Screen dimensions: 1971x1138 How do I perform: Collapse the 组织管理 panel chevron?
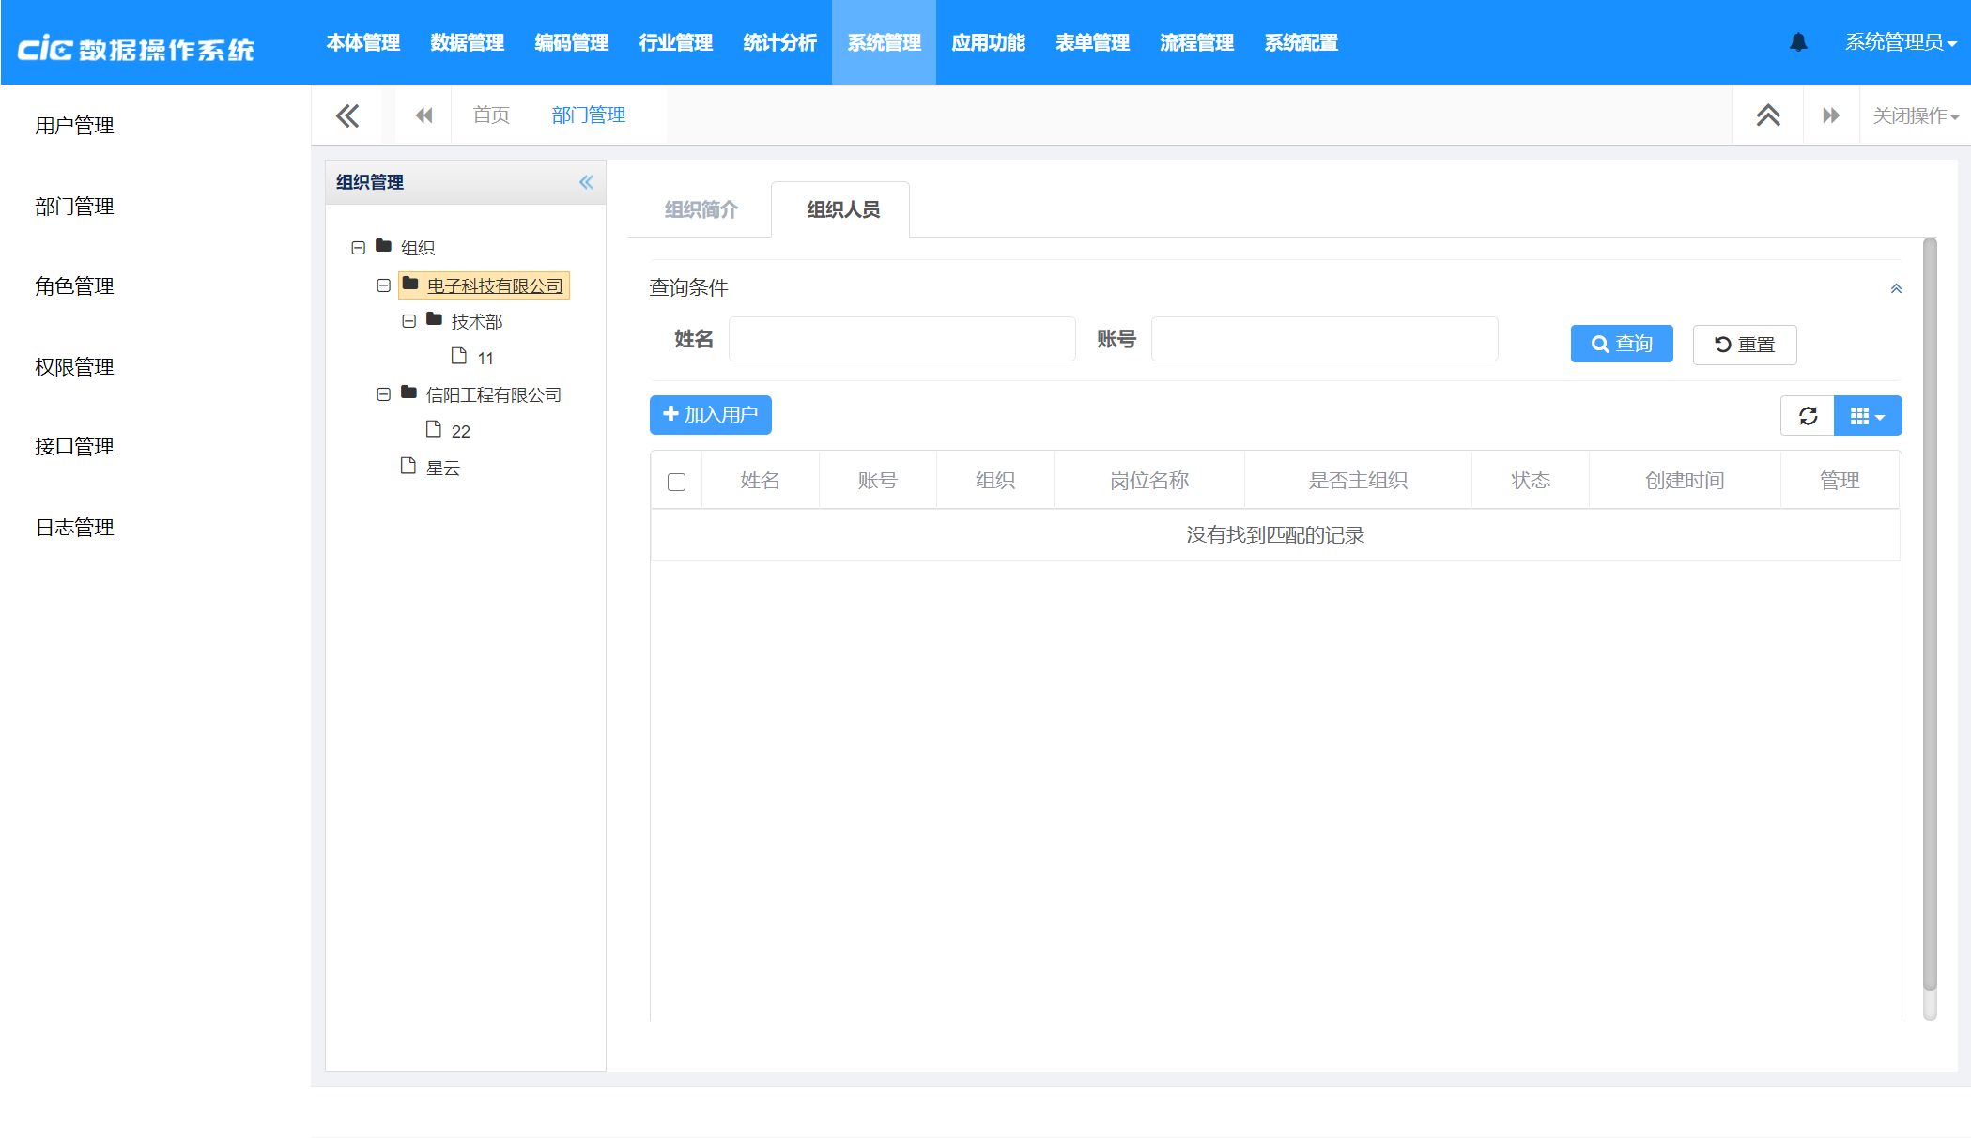pos(586,182)
